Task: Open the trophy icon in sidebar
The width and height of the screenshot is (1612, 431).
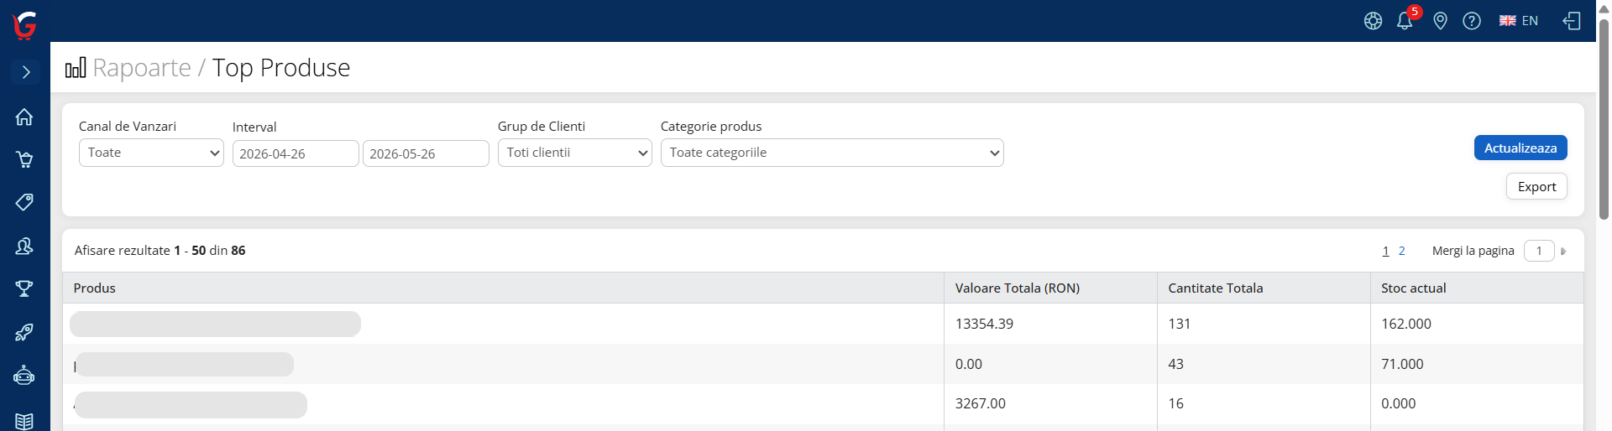Action: 24,288
